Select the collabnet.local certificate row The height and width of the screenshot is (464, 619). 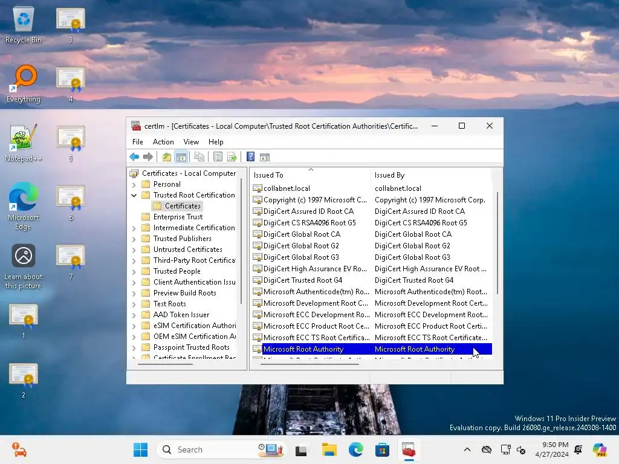pyautogui.click(x=372, y=188)
